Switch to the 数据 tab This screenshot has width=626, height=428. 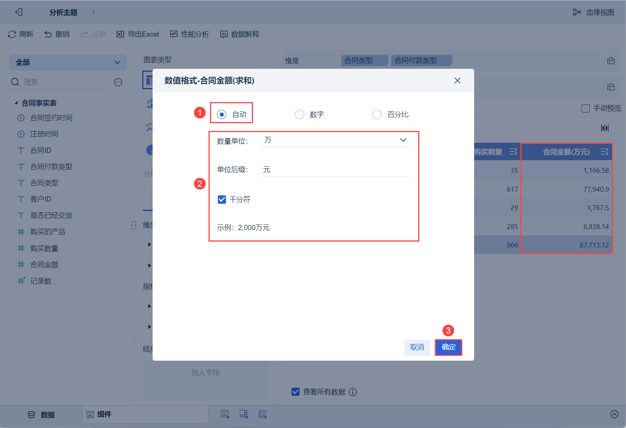41,415
